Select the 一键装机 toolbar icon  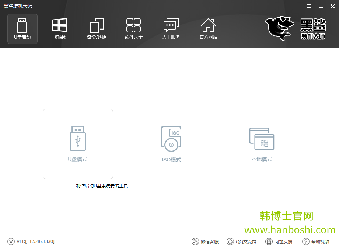(x=59, y=28)
